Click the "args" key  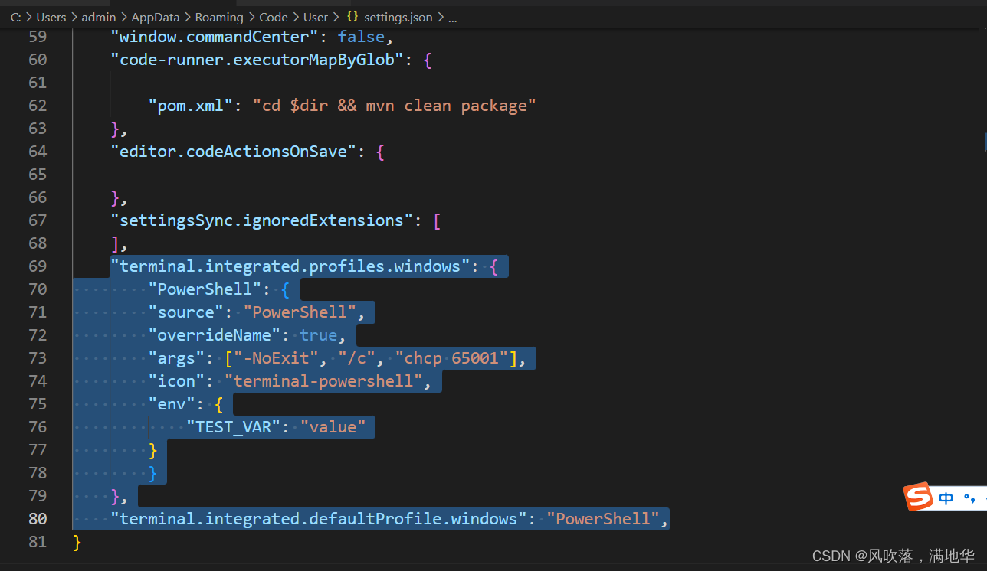point(176,358)
